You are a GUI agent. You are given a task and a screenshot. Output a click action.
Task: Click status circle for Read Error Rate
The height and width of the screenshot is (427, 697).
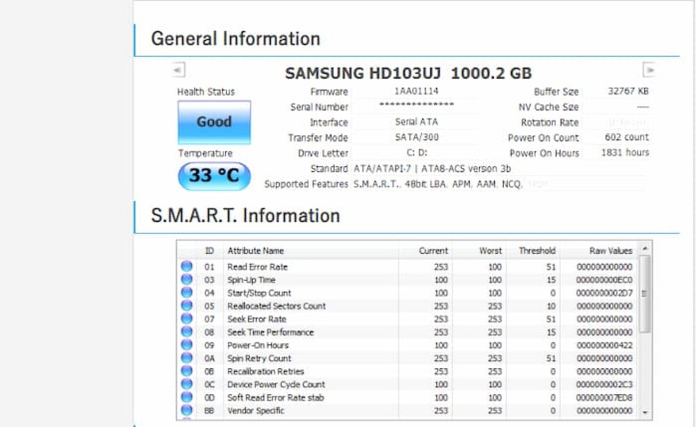click(186, 267)
